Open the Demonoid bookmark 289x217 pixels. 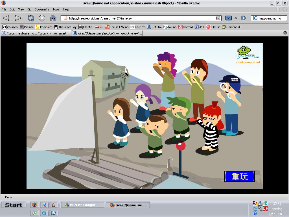click(x=231, y=27)
